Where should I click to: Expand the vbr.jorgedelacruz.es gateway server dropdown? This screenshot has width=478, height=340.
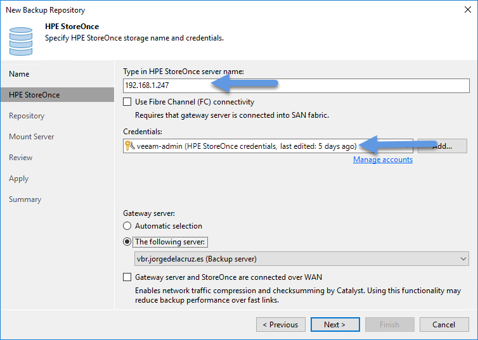coord(302,259)
